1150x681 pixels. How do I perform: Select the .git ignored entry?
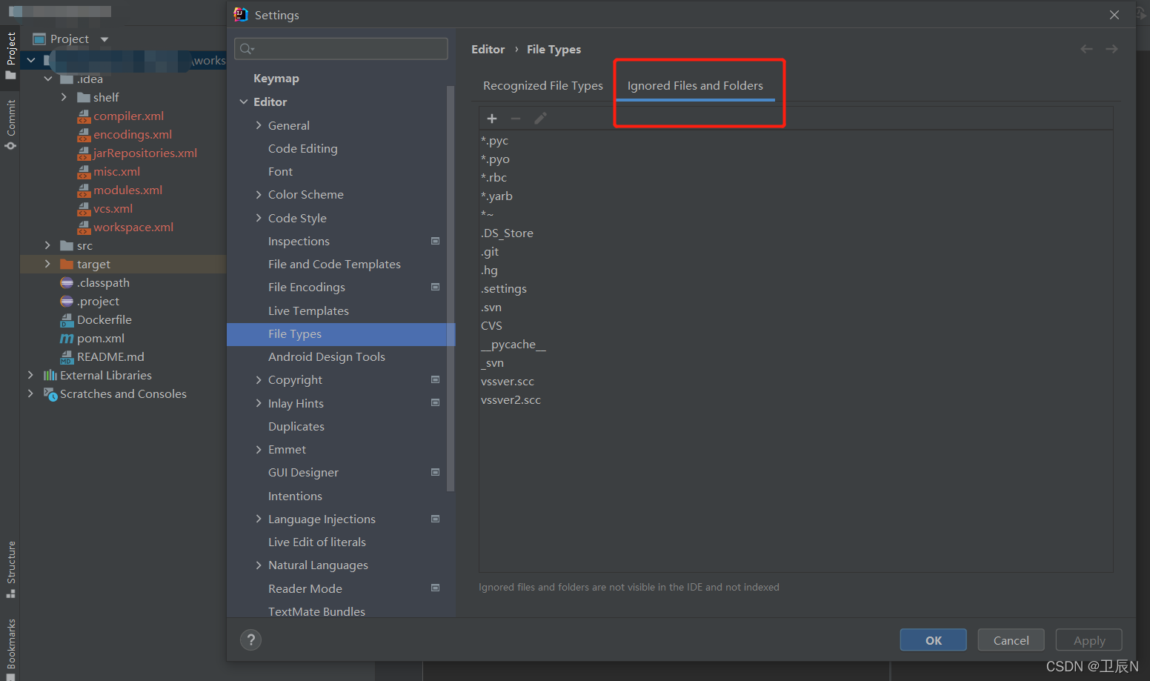pos(490,252)
